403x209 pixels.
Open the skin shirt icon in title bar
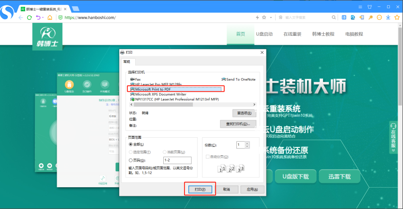[x=370, y=7]
